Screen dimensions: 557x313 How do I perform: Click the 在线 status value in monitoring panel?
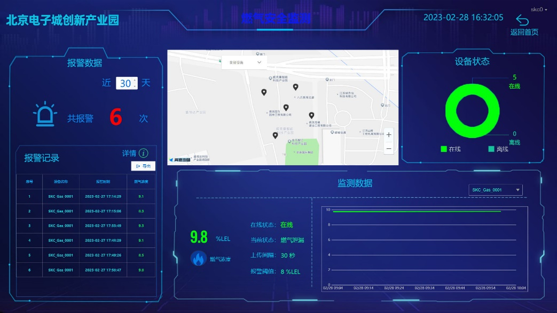pyautogui.click(x=286, y=224)
